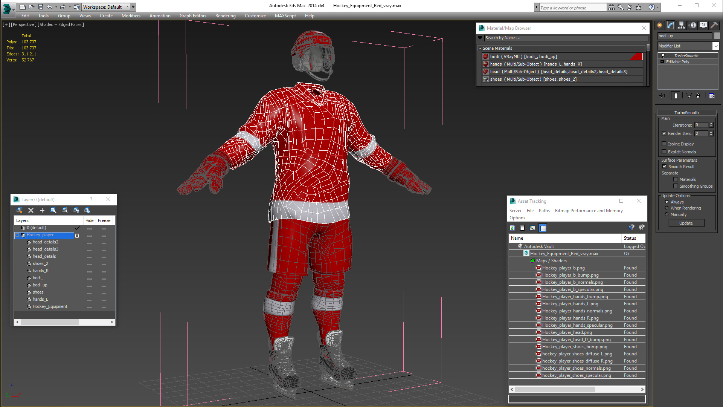Refresh the Asset Tracking list
This screenshot has width=723, height=407.
(x=512, y=228)
